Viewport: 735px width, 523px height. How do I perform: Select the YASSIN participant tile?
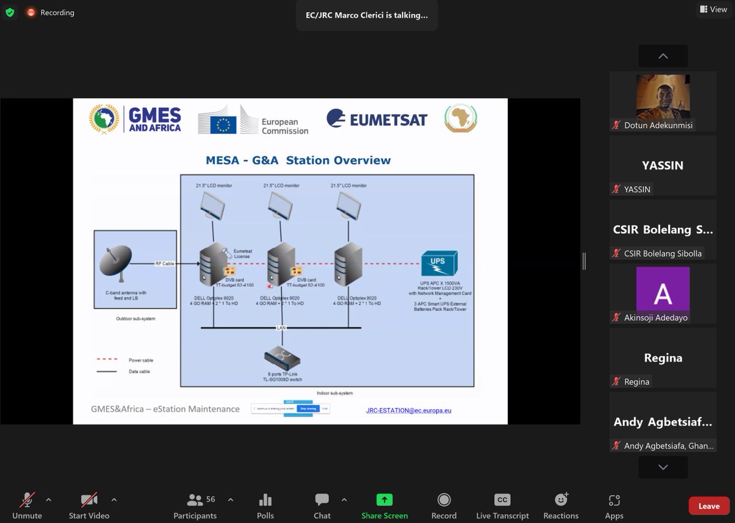point(663,165)
